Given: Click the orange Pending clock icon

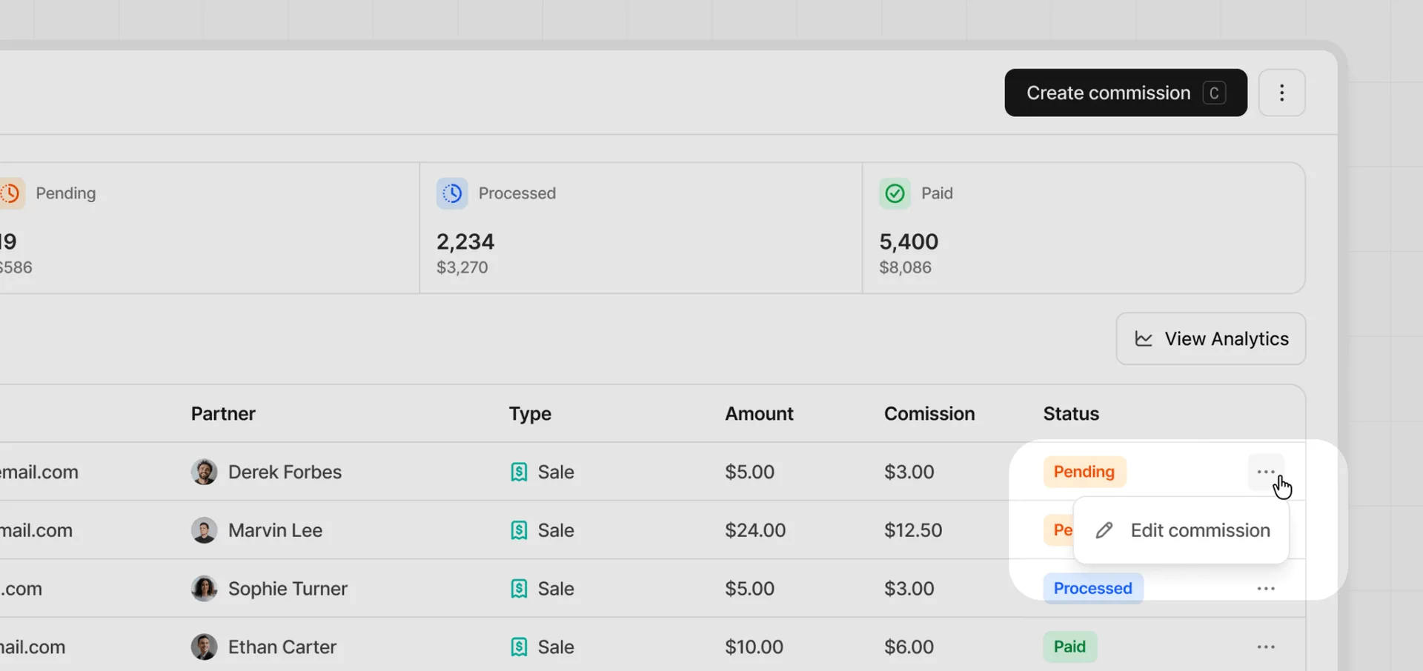Looking at the screenshot, I should (10, 193).
